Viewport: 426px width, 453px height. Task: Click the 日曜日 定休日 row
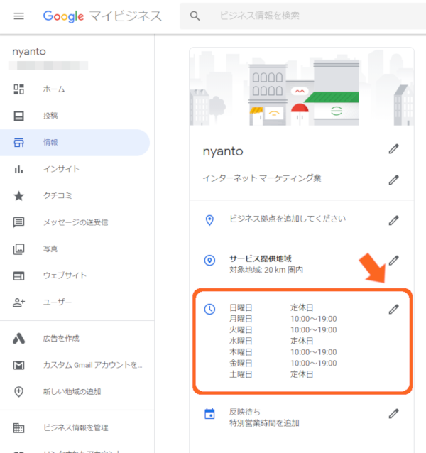(271, 307)
